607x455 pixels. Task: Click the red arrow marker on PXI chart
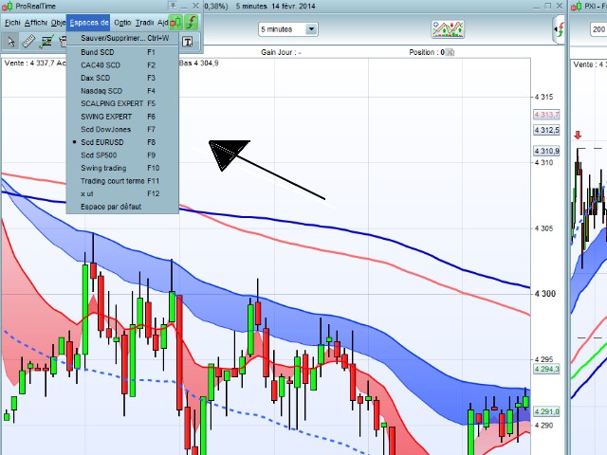(578, 135)
